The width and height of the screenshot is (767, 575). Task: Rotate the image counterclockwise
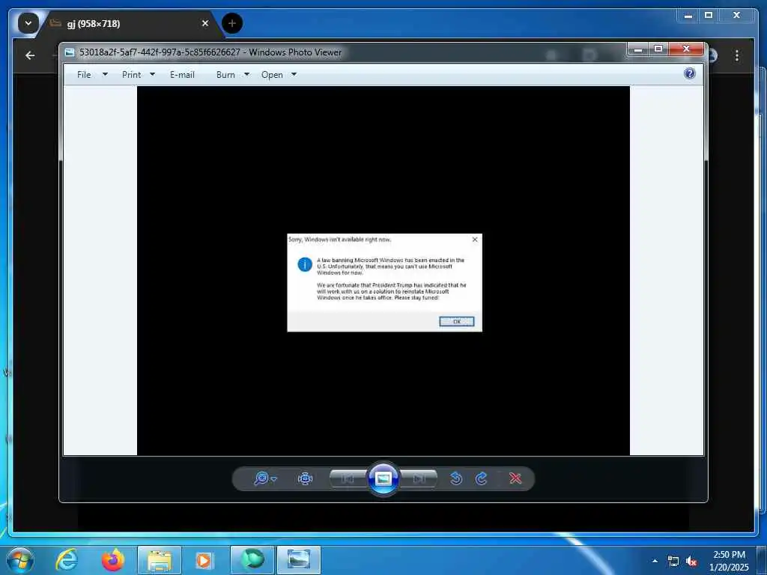coord(456,478)
